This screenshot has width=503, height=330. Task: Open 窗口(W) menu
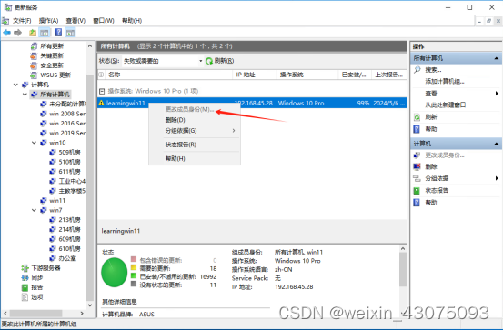click(104, 21)
